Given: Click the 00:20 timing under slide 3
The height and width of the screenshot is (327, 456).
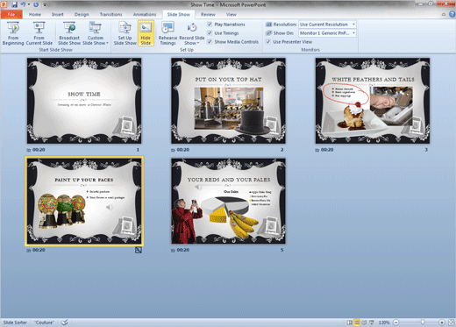Looking at the screenshot, I should [327, 150].
